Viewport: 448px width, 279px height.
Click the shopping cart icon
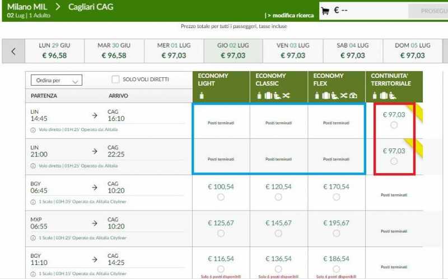pyautogui.click(x=325, y=11)
